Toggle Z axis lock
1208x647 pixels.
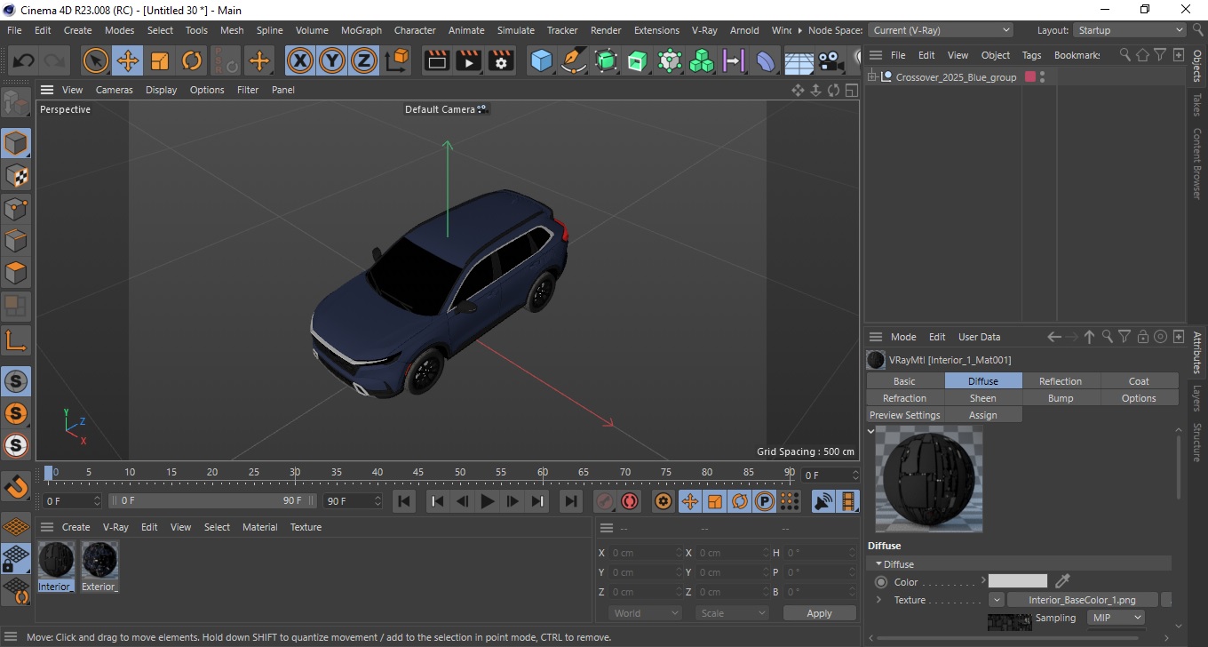[x=364, y=61]
